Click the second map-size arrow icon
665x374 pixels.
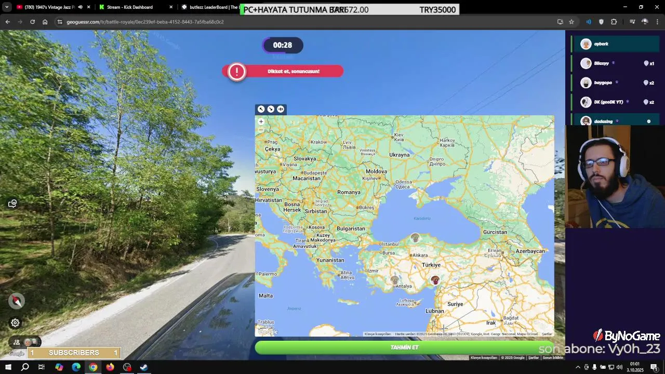[x=271, y=109]
